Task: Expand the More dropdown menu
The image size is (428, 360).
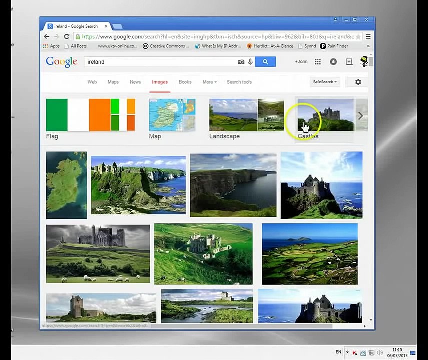Action: click(x=210, y=82)
